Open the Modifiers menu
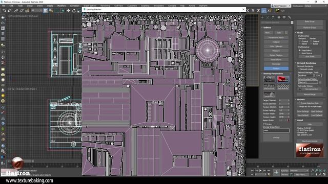Image resolution: width=328 pixels, height=184 pixels. point(61,6)
